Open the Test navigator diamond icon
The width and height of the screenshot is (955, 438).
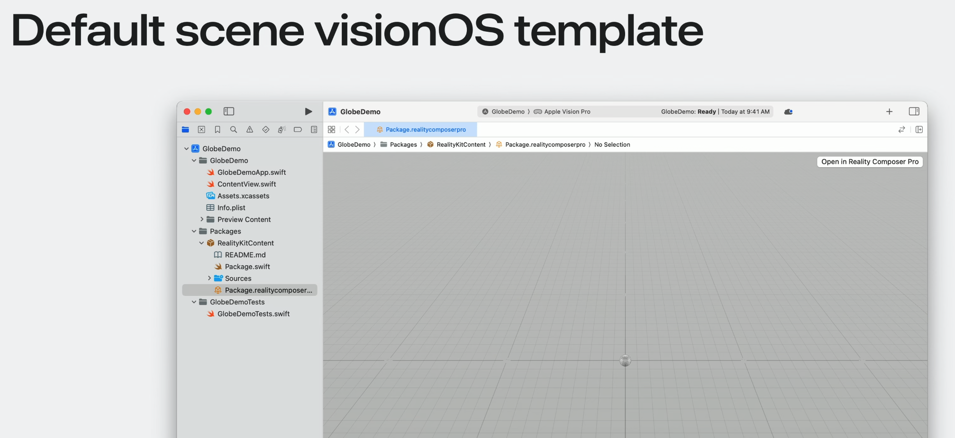click(x=266, y=129)
